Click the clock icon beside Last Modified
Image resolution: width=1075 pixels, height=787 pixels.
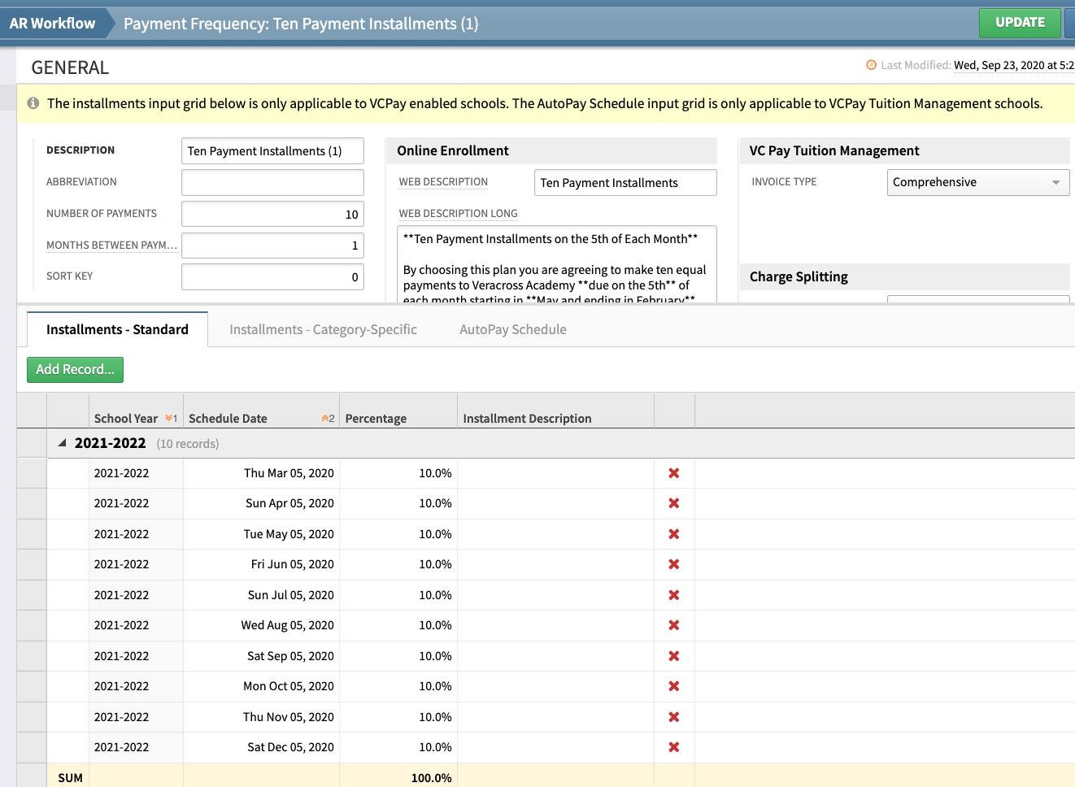(870, 65)
